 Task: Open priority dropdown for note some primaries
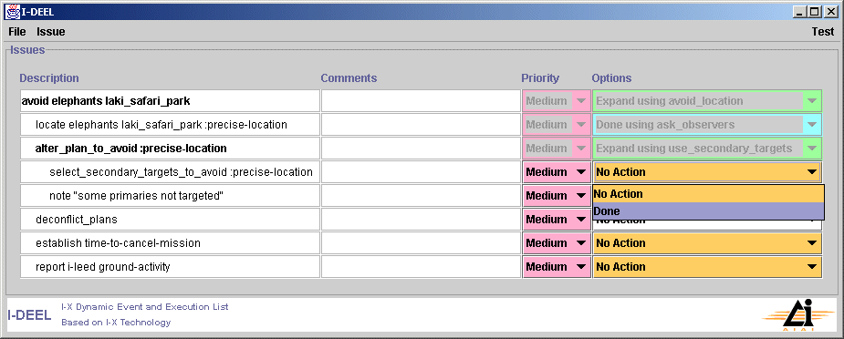(x=557, y=196)
